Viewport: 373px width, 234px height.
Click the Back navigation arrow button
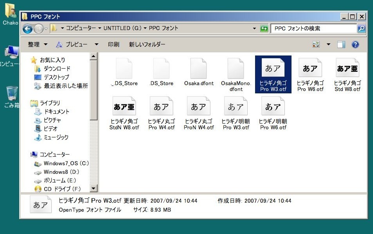(x=27, y=29)
